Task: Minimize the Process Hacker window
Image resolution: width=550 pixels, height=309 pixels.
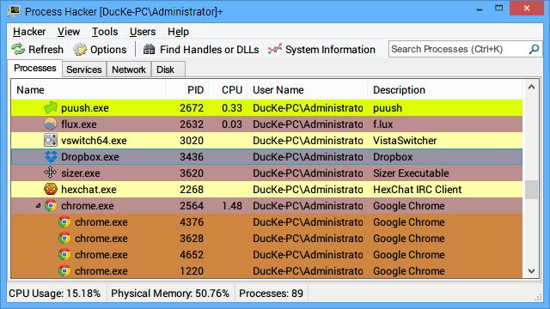Action: (x=480, y=9)
